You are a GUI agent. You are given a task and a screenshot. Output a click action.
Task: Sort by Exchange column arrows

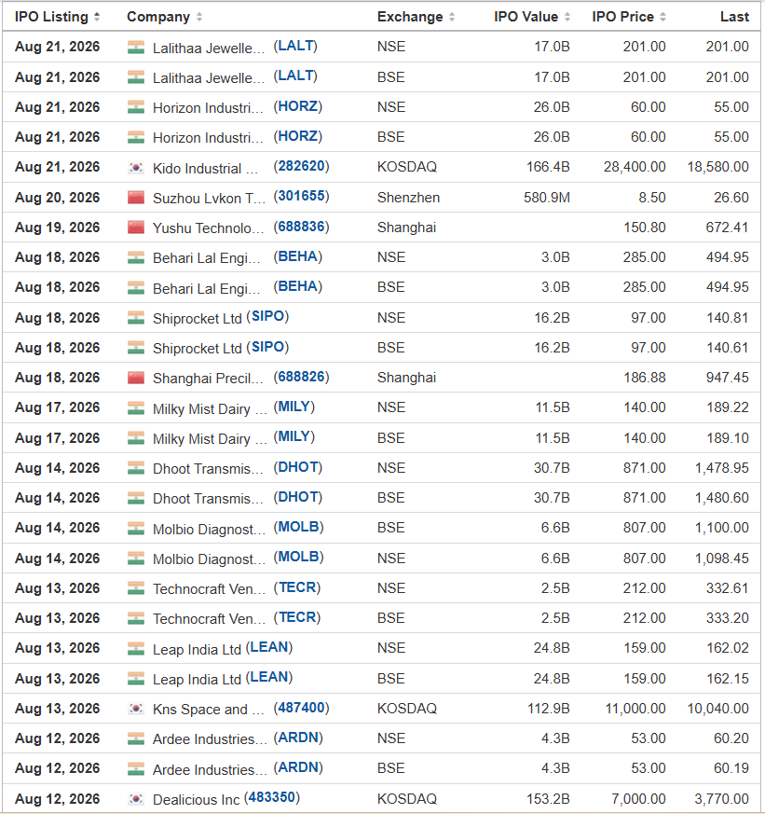coord(452,17)
